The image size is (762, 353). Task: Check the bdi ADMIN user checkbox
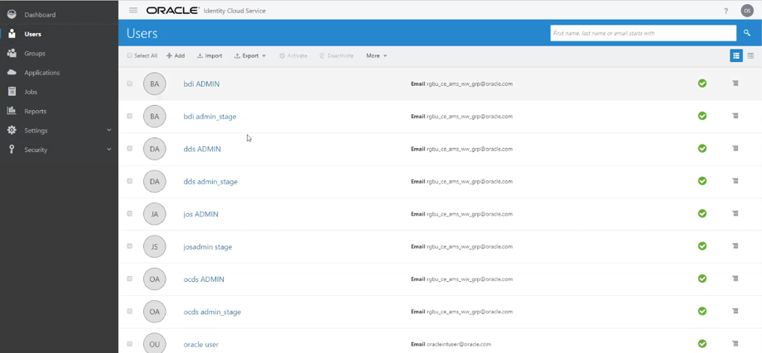[x=130, y=83]
